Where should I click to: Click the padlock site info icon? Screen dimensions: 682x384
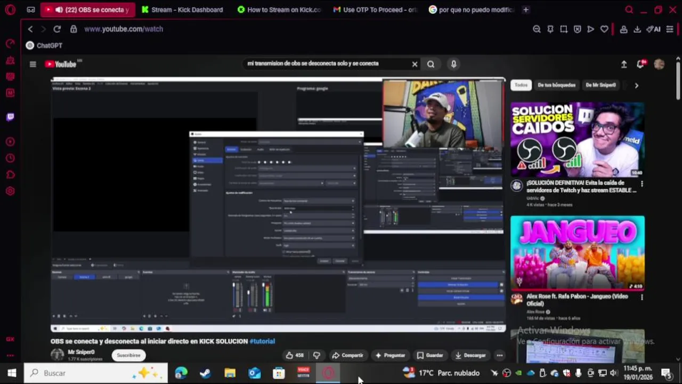[x=74, y=29]
